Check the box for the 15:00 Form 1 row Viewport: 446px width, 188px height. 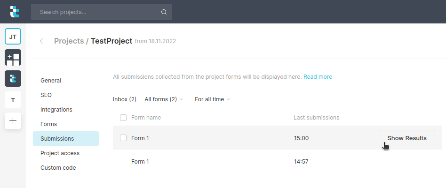123,138
